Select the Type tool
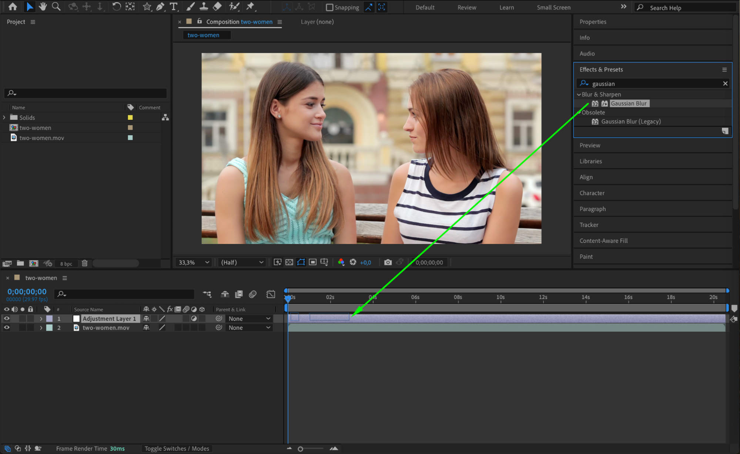740x454 pixels. click(x=173, y=6)
